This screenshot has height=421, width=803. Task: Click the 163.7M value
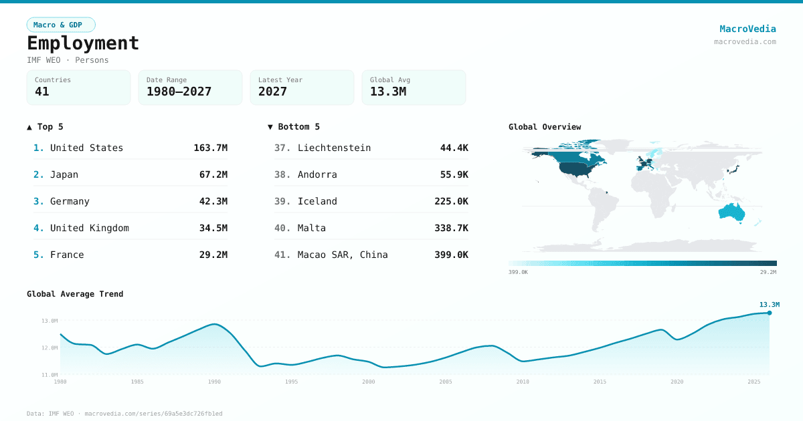pos(210,148)
